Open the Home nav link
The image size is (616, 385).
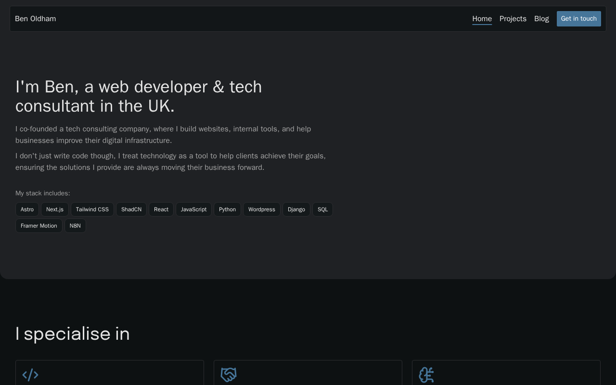point(482,19)
